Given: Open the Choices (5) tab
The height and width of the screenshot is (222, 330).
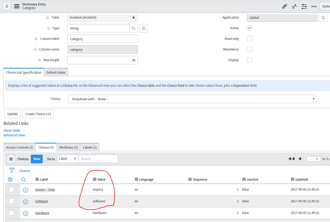Looking at the screenshot, I should point(46,147).
